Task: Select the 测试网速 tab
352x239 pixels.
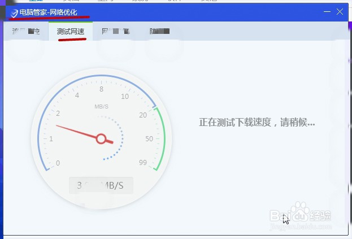Action: (71, 31)
